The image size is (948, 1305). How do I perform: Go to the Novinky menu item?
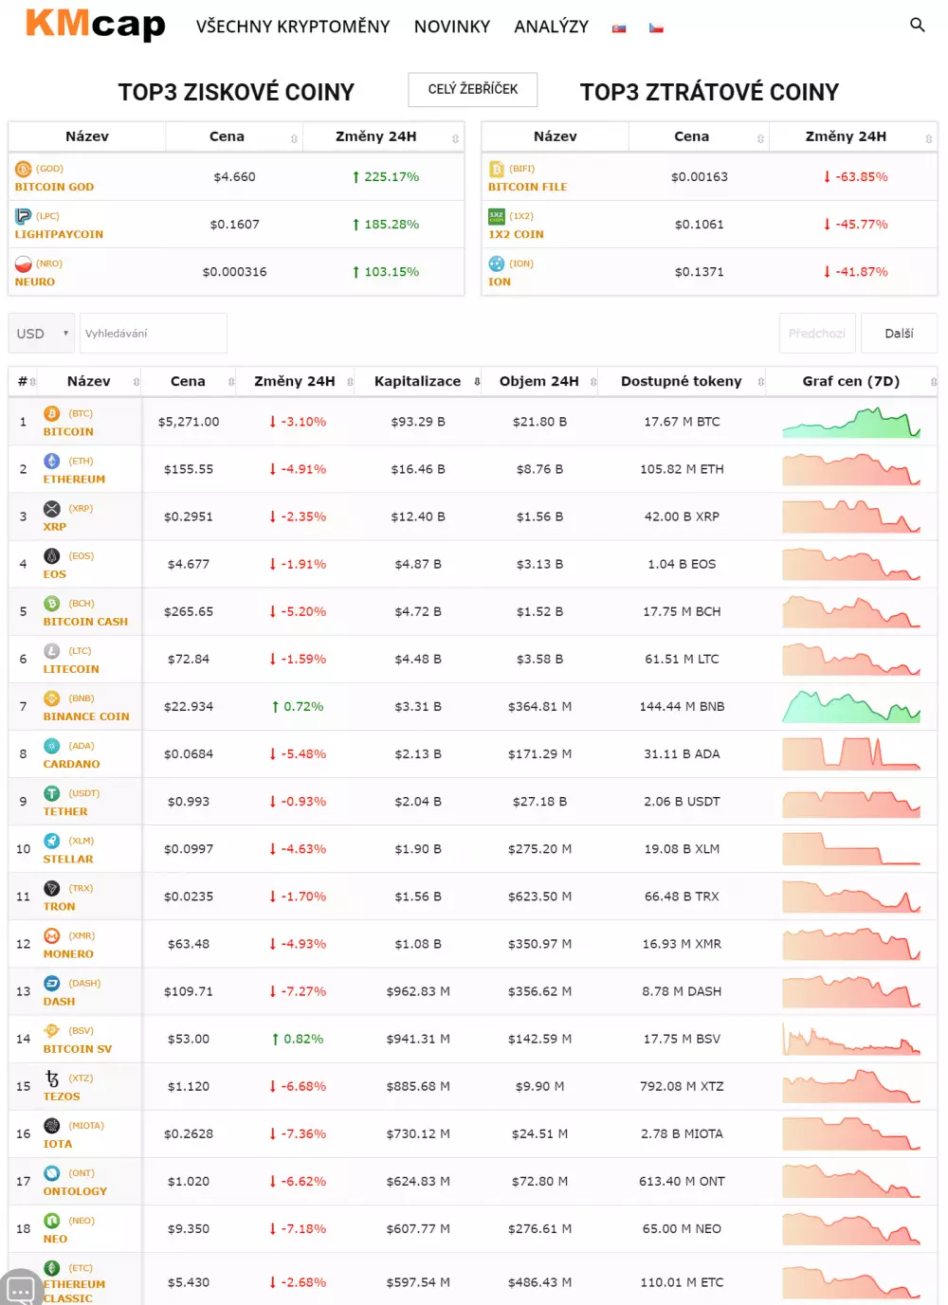click(x=452, y=27)
